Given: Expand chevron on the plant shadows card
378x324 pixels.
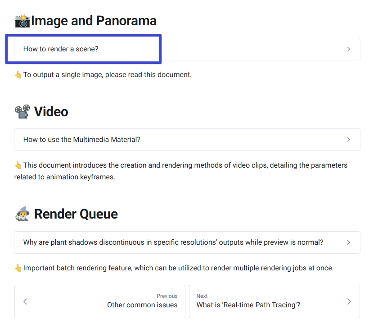Looking at the screenshot, I should point(348,242).
